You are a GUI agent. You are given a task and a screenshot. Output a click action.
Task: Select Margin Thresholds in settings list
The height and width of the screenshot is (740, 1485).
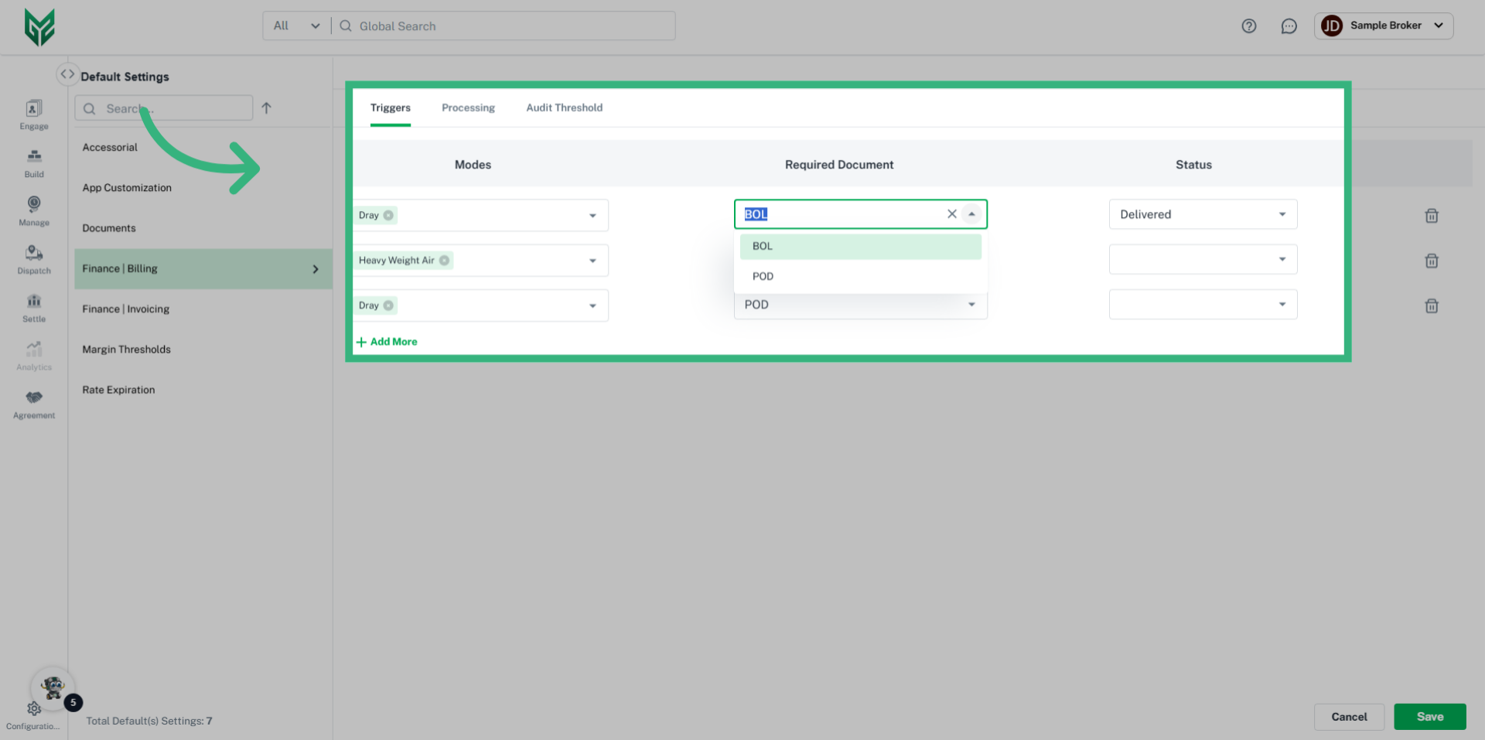(126, 350)
